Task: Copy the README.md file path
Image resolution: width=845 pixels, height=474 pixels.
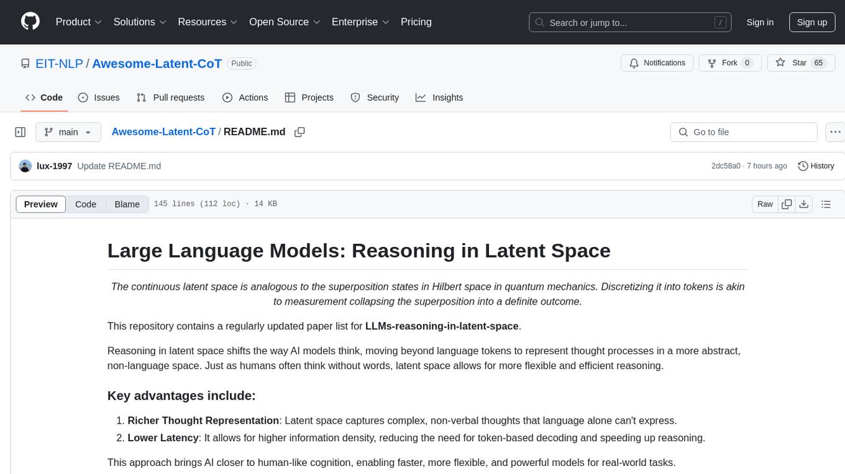Action: (x=299, y=132)
